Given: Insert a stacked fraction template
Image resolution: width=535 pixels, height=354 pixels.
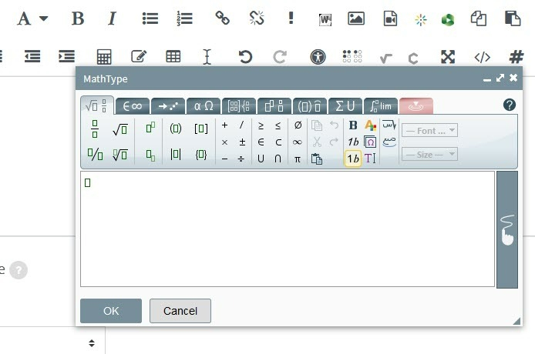Looking at the screenshot, I should click(x=95, y=129).
